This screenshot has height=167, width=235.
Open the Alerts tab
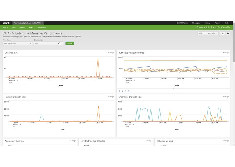coord(31,28)
